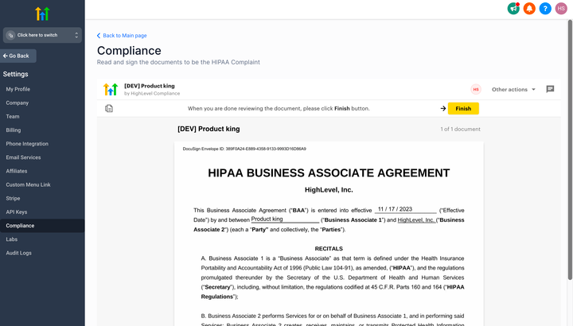Open Company settings
Viewport: 573px width, 326px height.
pos(18,103)
